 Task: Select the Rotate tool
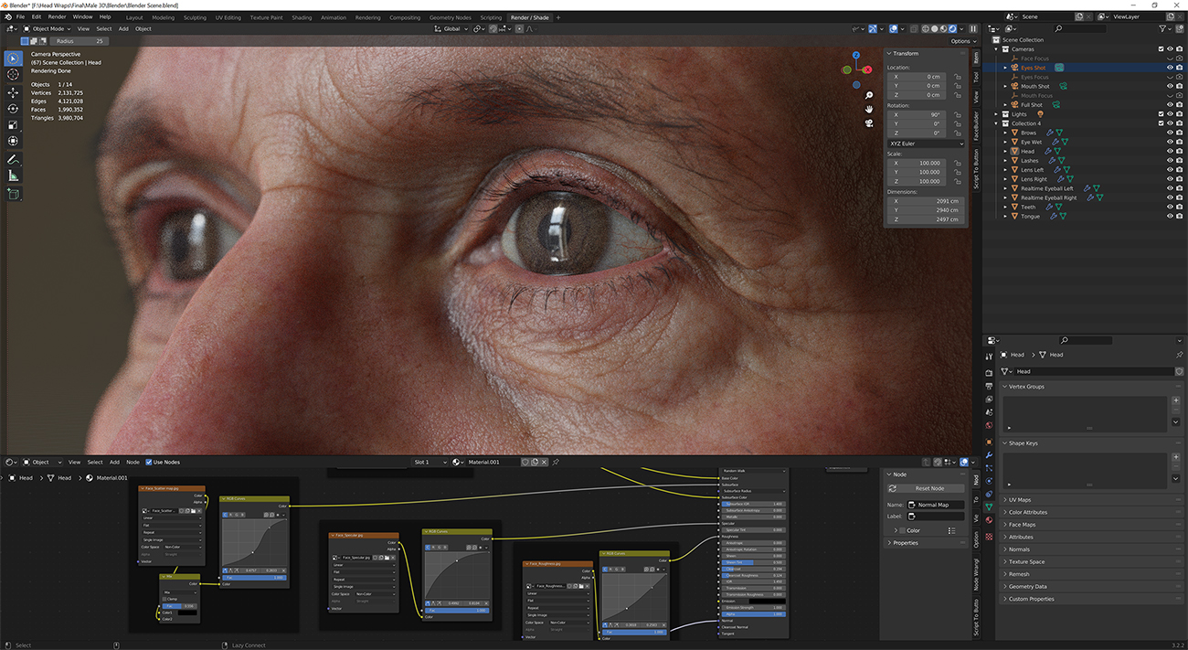coord(13,108)
